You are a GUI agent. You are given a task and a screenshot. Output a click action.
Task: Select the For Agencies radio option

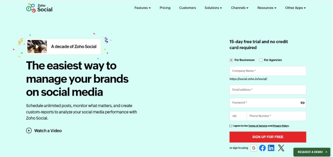(261, 60)
